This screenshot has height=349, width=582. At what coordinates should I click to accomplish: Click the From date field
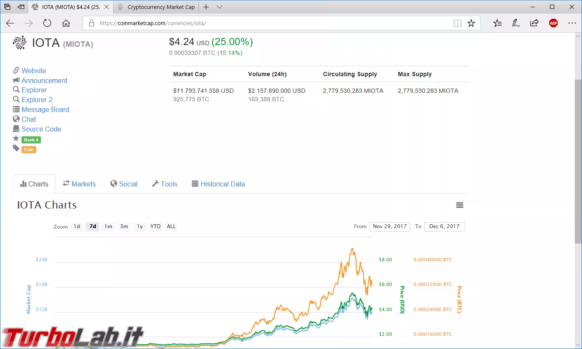pos(389,226)
